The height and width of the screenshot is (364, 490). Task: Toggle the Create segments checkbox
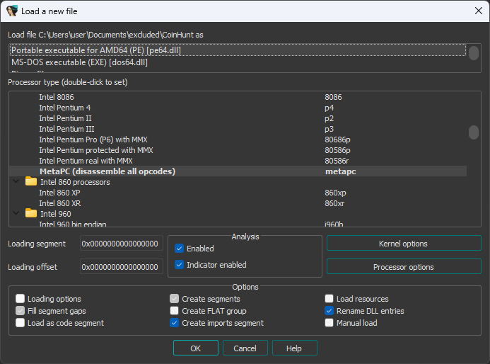click(x=175, y=299)
